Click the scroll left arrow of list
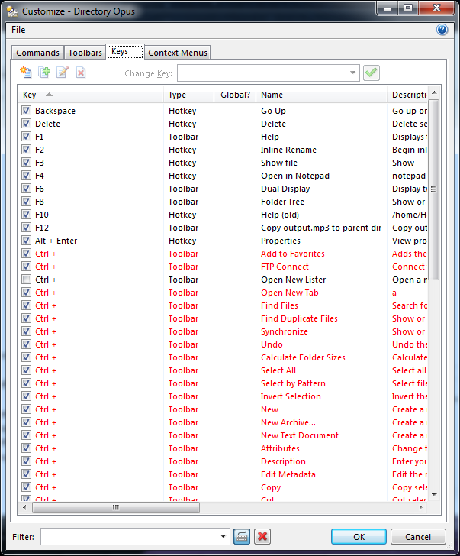 pyautogui.click(x=24, y=507)
